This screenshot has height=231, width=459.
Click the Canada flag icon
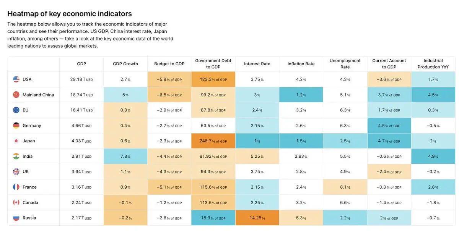[x=16, y=202]
